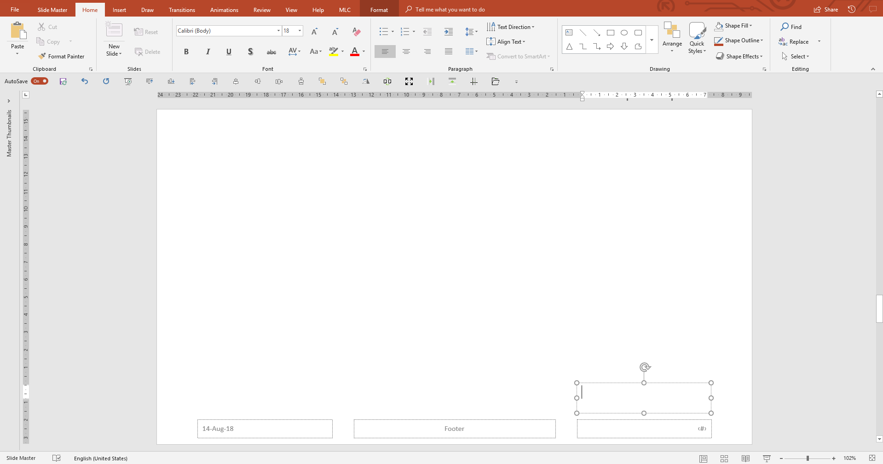Open the Font name dropdown

coord(278,31)
